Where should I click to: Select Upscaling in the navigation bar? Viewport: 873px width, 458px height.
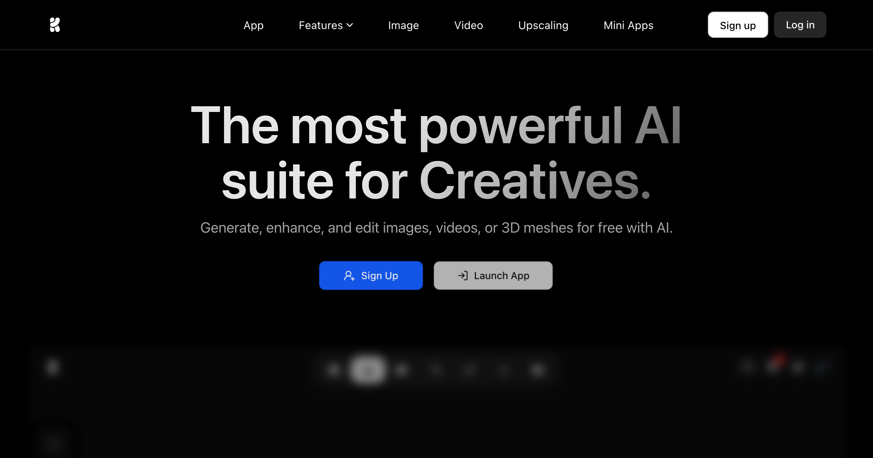click(x=543, y=25)
